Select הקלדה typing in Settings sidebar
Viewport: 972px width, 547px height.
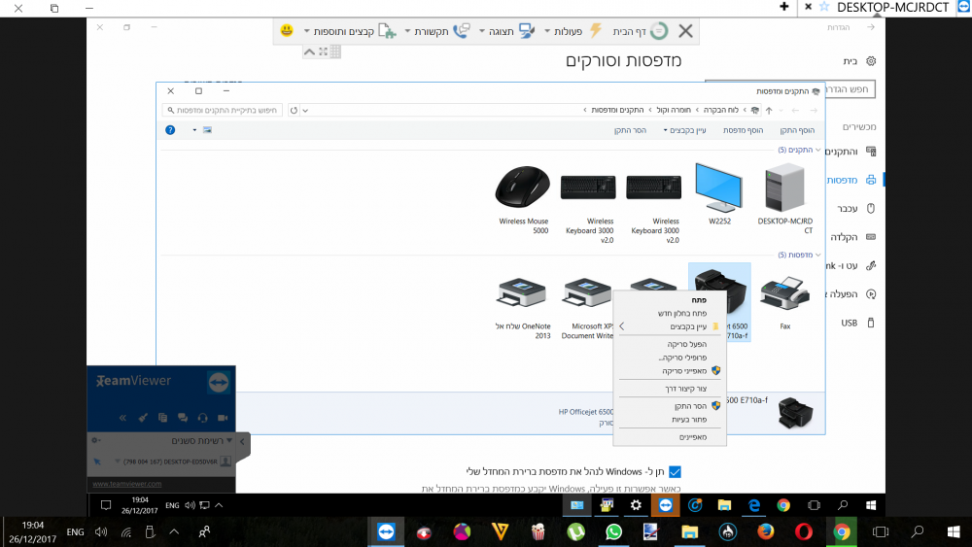pos(853,237)
